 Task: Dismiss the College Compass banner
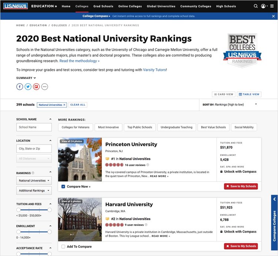coord(274,16)
